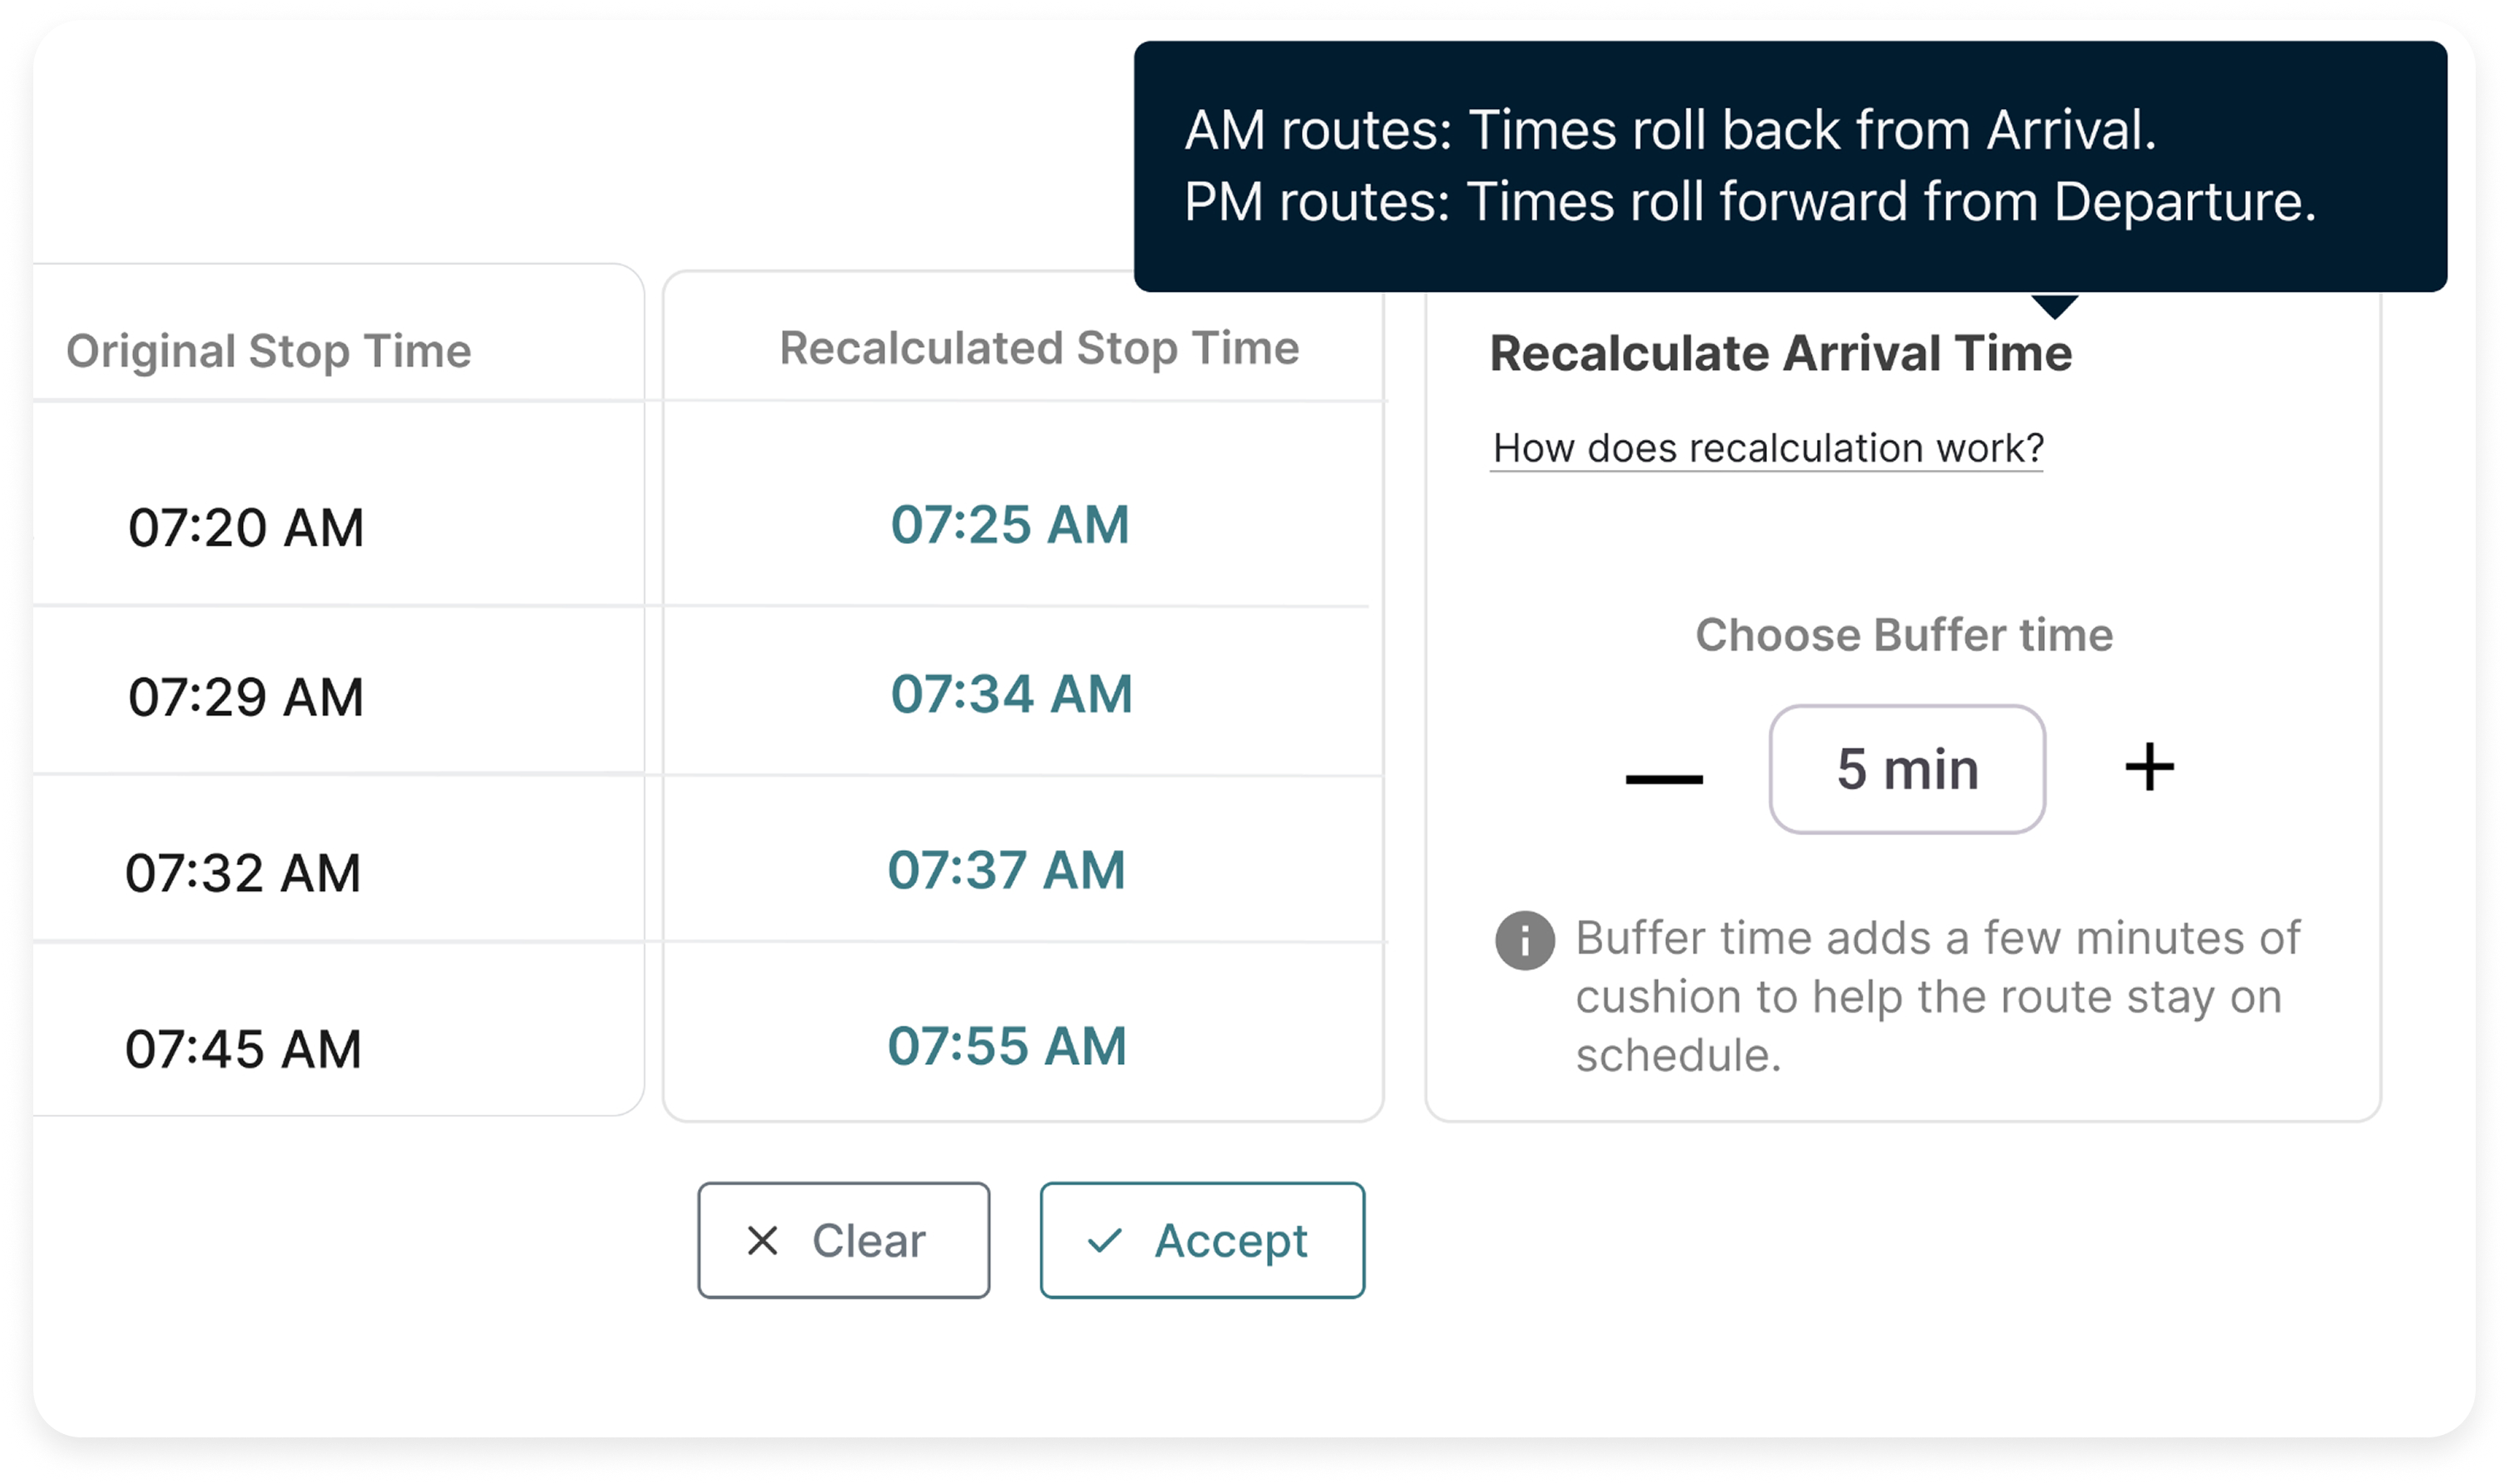Select the Recalculated Stop Time column header
The image size is (2509, 1484).
(1040, 348)
